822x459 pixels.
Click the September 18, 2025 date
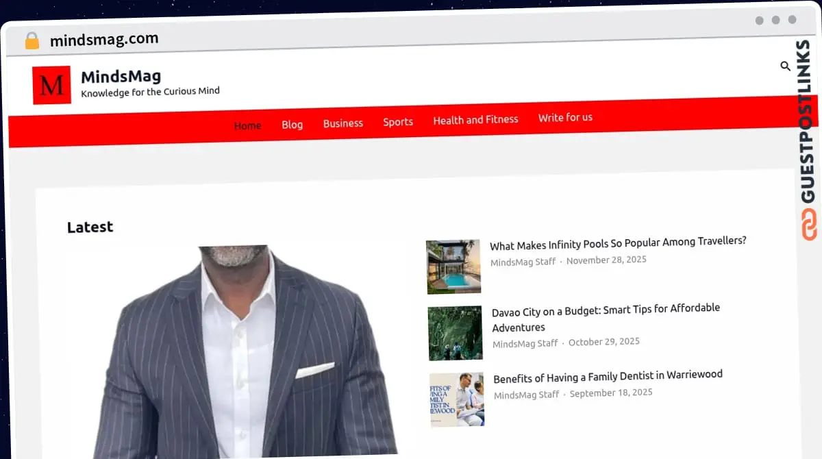(611, 393)
